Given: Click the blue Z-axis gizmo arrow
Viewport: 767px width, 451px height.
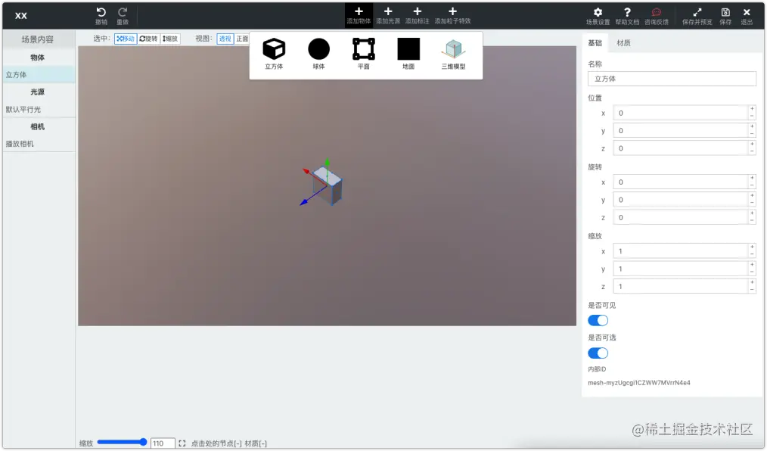Looking at the screenshot, I should point(303,202).
